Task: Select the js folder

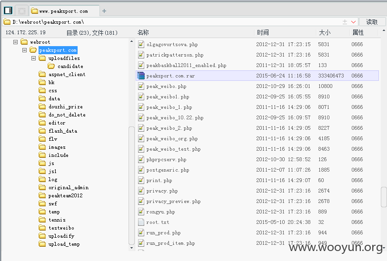Action: tap(51, 163)
